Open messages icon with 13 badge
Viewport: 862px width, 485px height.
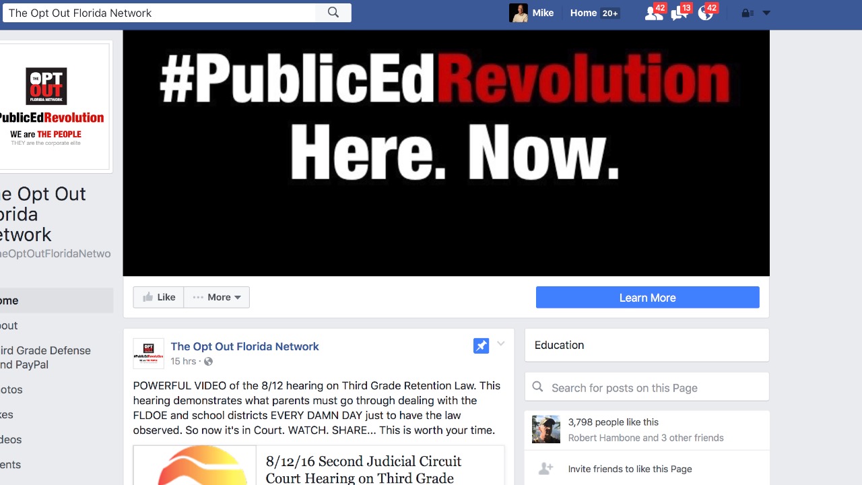pos(679,13)
